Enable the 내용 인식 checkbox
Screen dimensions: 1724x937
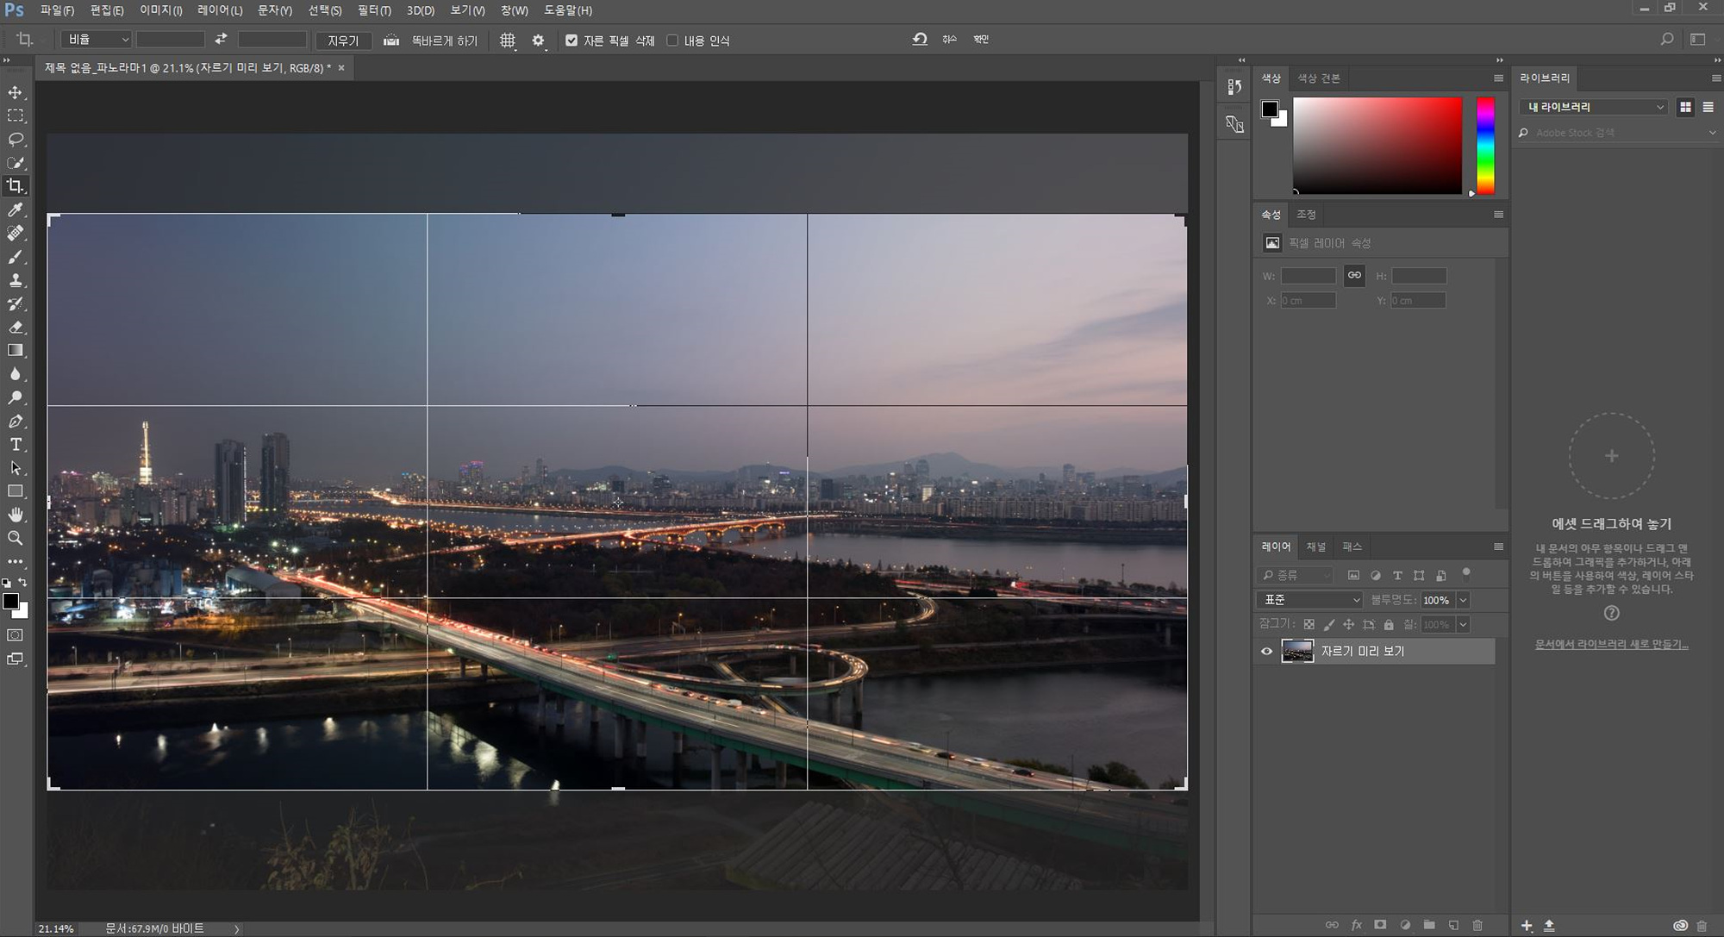click(672, 41)
